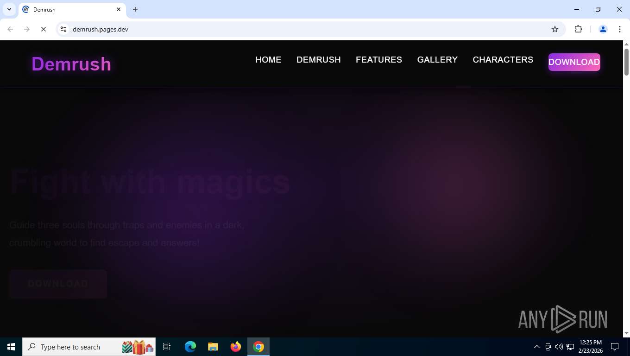Click the scrollbar up arrow
The height and width of the screenshot is (356, 630).
(626, 44)
